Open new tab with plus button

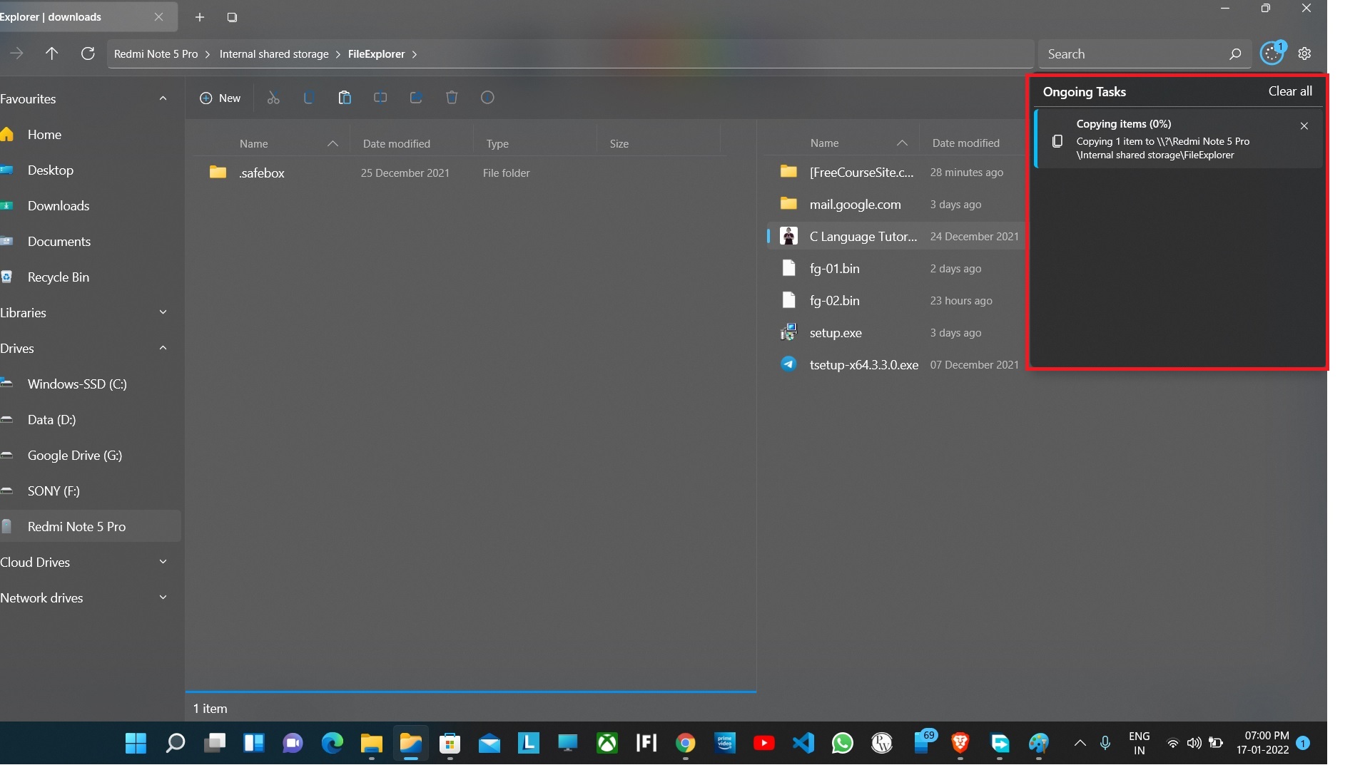(200, 17)
